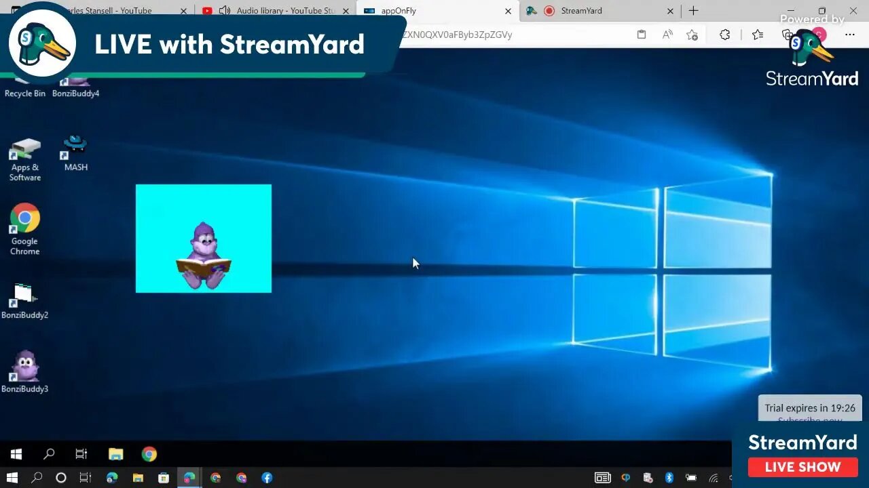Open File Explorer on the remote desktop taskbar
Screen dimensions: 869x488
116,454
